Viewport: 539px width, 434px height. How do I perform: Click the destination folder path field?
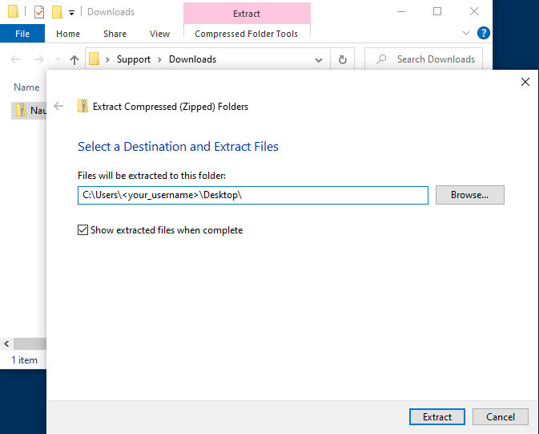[x=252, y=195]
